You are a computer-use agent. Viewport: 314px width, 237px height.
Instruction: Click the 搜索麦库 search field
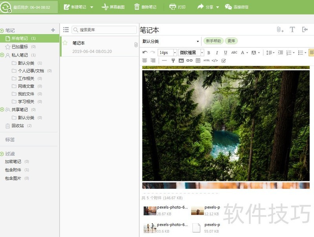coord(104,30)
